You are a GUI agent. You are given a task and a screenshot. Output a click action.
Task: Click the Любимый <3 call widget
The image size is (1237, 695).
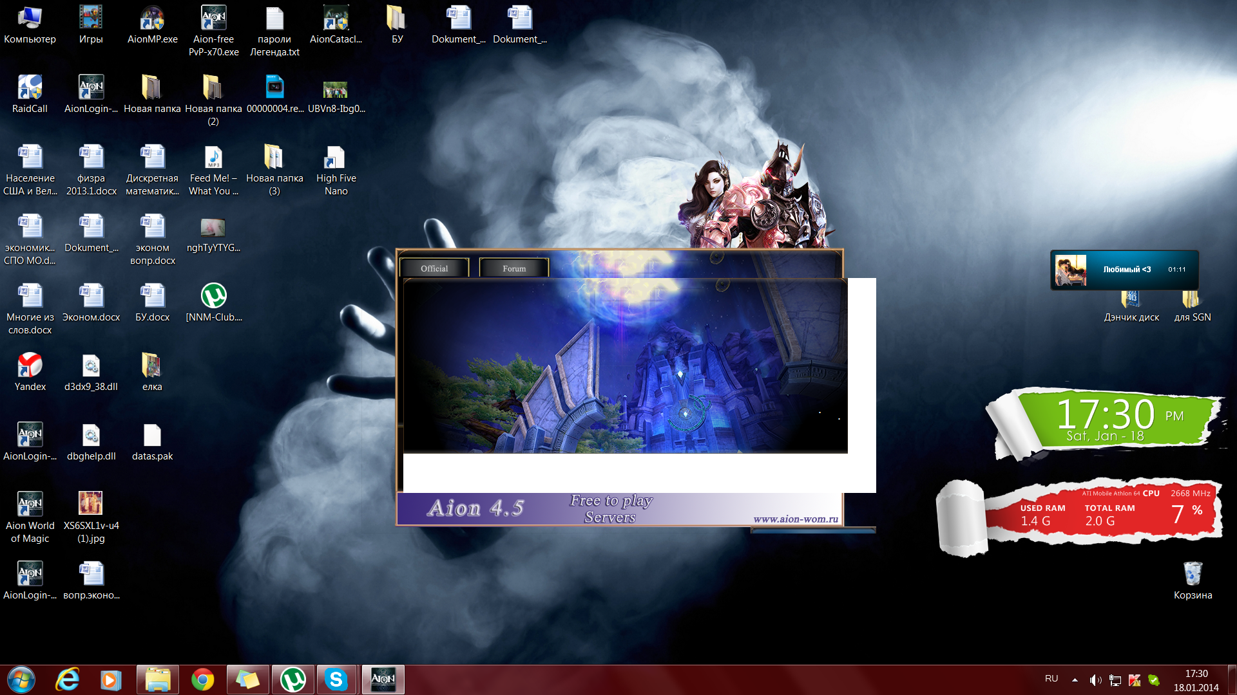(1124, 270)
